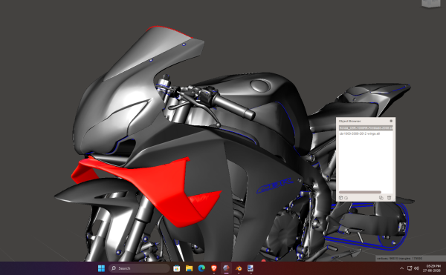This screenshot has height=275, width=446.
Task: Open the clock and date flyout
Action: pos(433,268)
